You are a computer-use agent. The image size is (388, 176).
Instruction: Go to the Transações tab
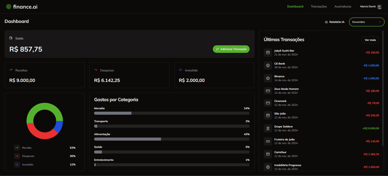coord(319,6)
